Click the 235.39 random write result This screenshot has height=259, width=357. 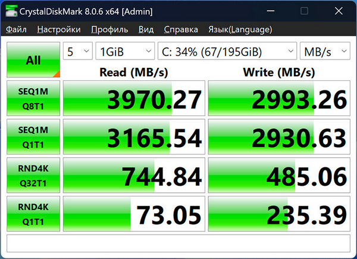(278, 213)
